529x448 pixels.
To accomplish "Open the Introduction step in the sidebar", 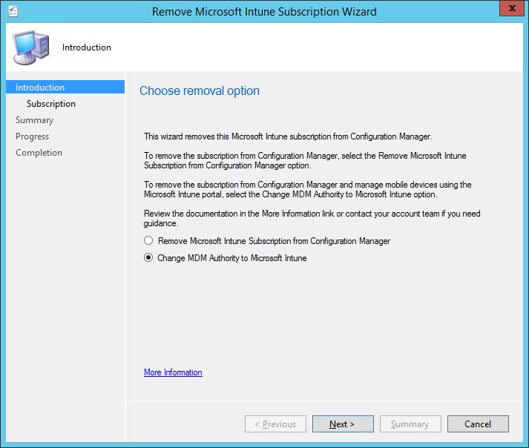I will 65,87.
